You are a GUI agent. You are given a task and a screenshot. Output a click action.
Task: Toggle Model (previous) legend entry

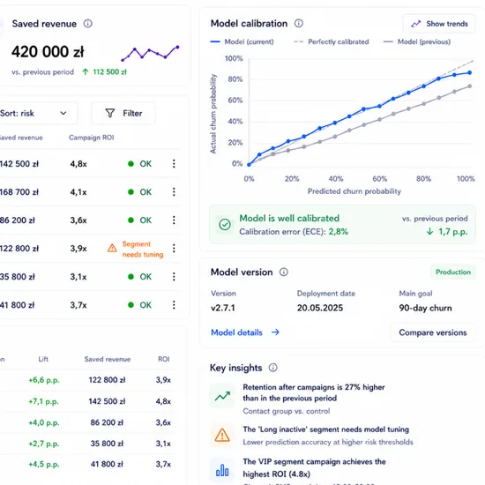point(416,41)
